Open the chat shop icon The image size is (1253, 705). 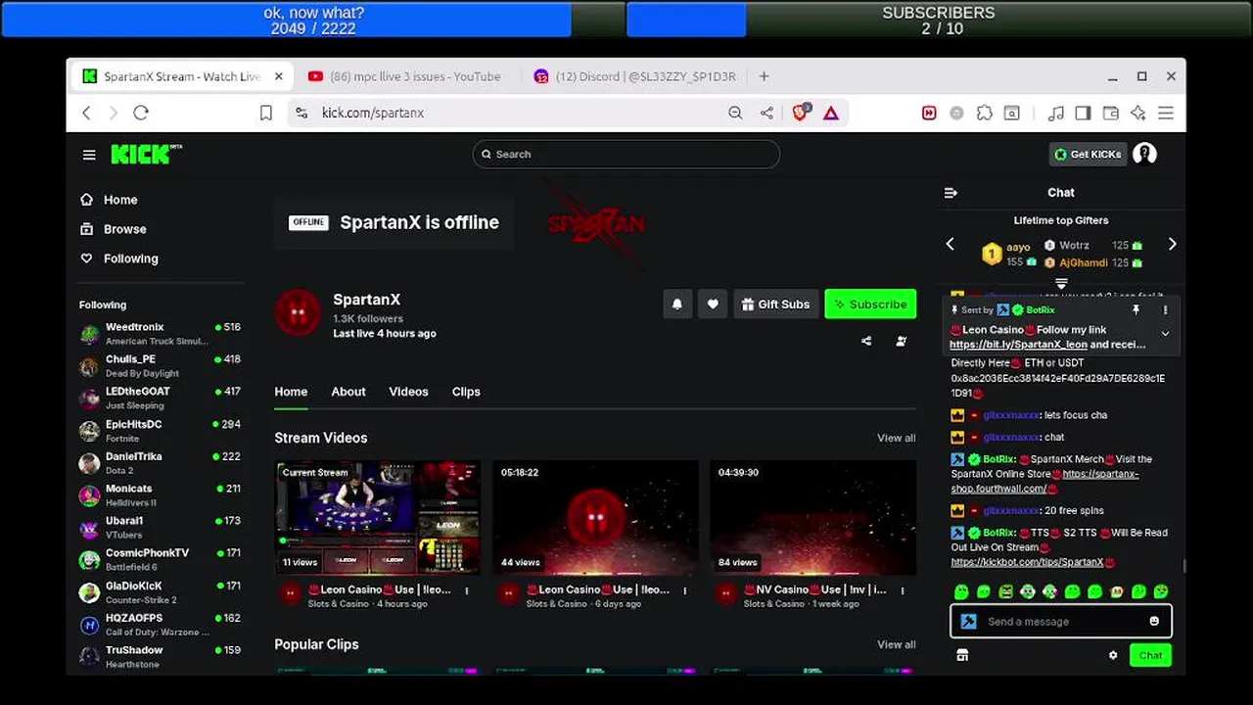[x=962, y=655]
